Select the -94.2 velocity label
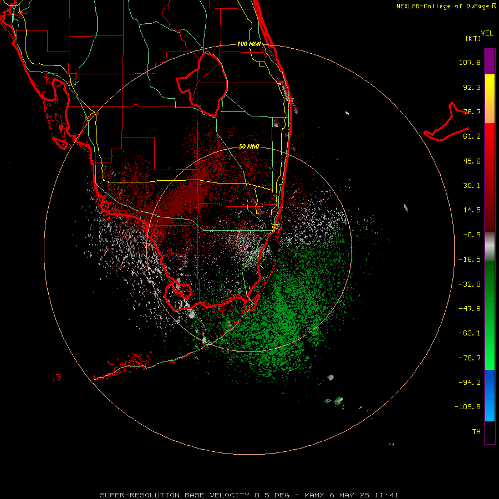 pyautogui.click(x=470, y=383)
